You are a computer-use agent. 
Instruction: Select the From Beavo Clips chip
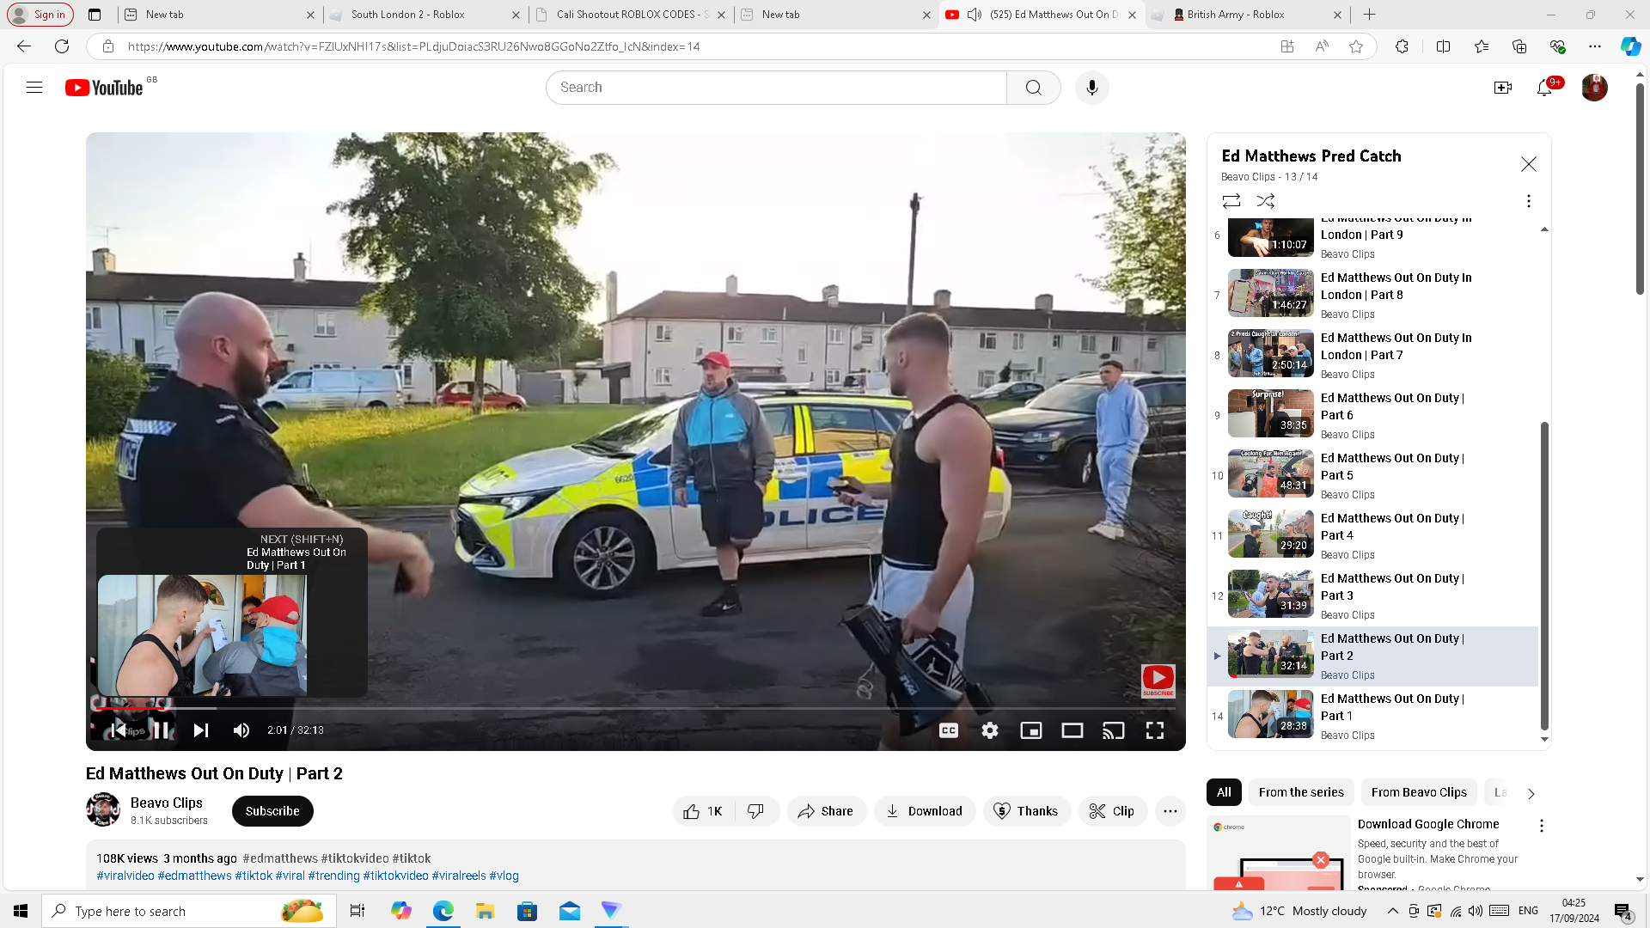1419,792
